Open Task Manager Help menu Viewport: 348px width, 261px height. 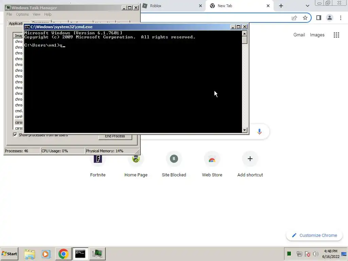coord(48,14)
